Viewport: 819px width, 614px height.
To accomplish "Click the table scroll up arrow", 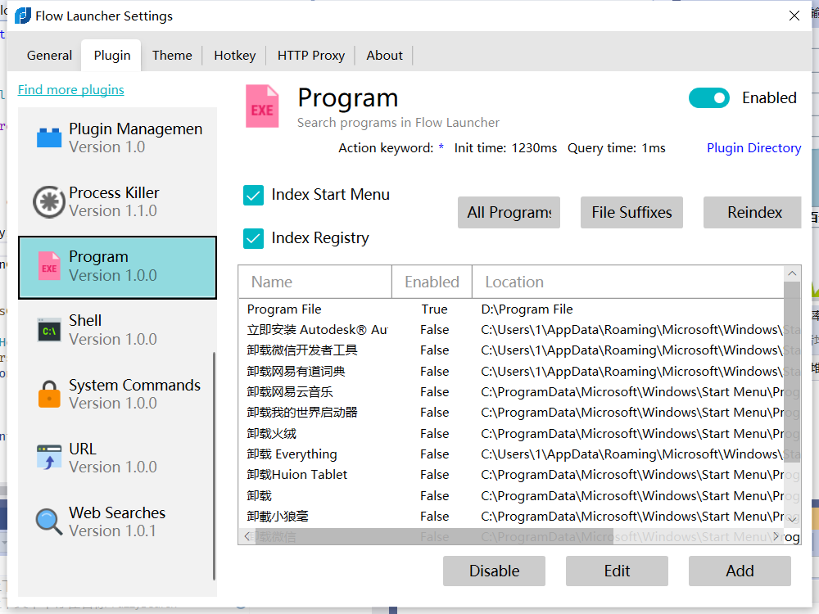I will pos(792,273).
